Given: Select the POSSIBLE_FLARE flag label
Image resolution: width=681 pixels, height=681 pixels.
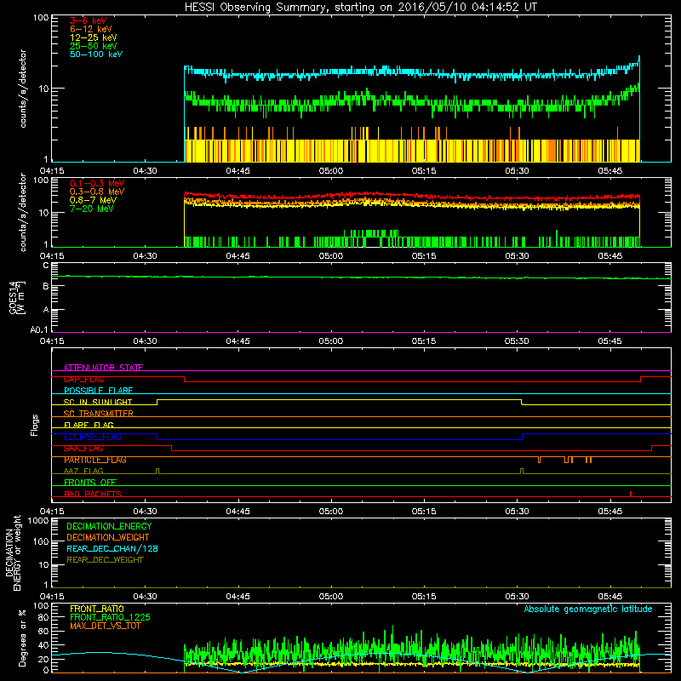Looking at the screenshot, I should pyautogui.click(x=98, y=391).
